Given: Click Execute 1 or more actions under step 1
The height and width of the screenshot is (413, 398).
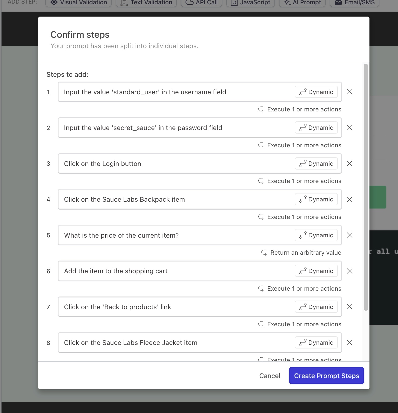Looking at the screenshot, I should coord(300,109).
